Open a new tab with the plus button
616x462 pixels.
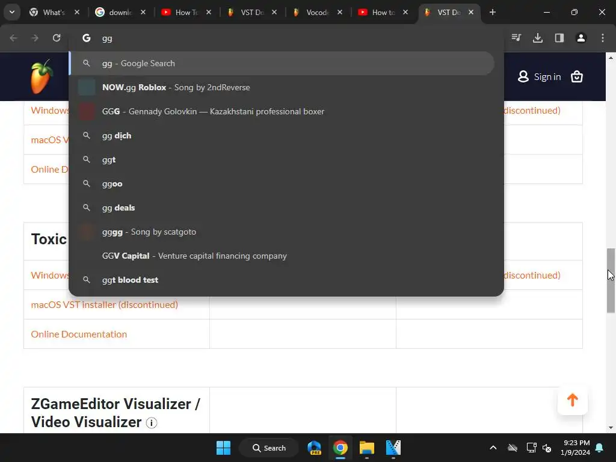point(492,12)
